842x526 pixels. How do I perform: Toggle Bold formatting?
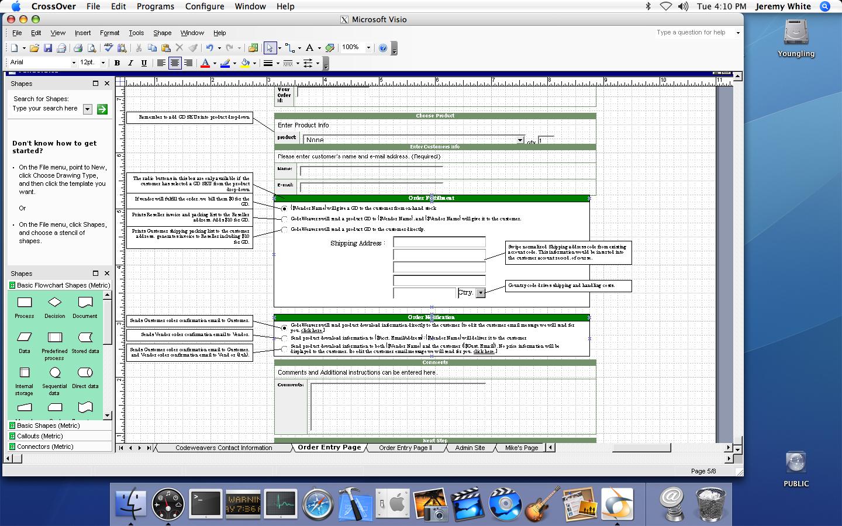(117, 63)
